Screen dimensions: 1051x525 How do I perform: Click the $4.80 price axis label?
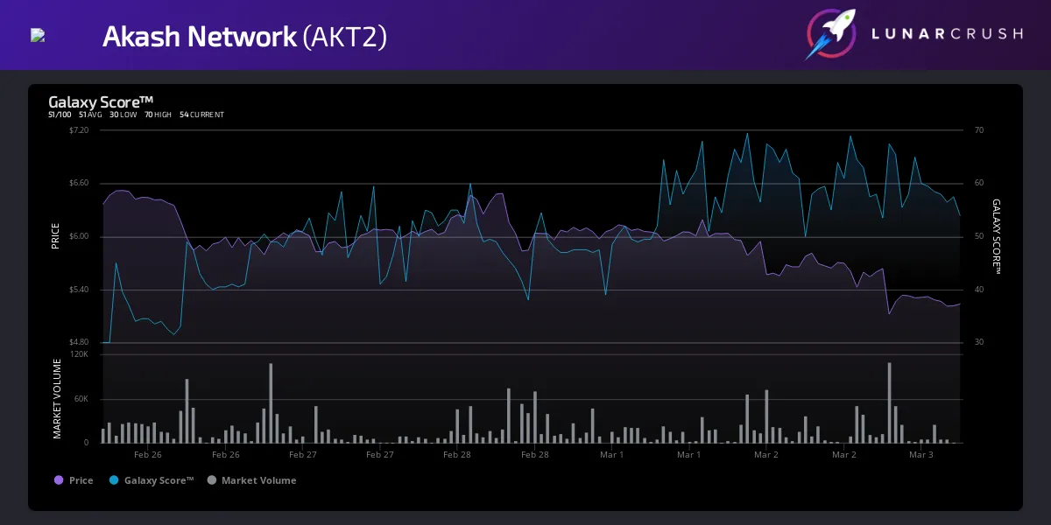(x=79, y=342)
